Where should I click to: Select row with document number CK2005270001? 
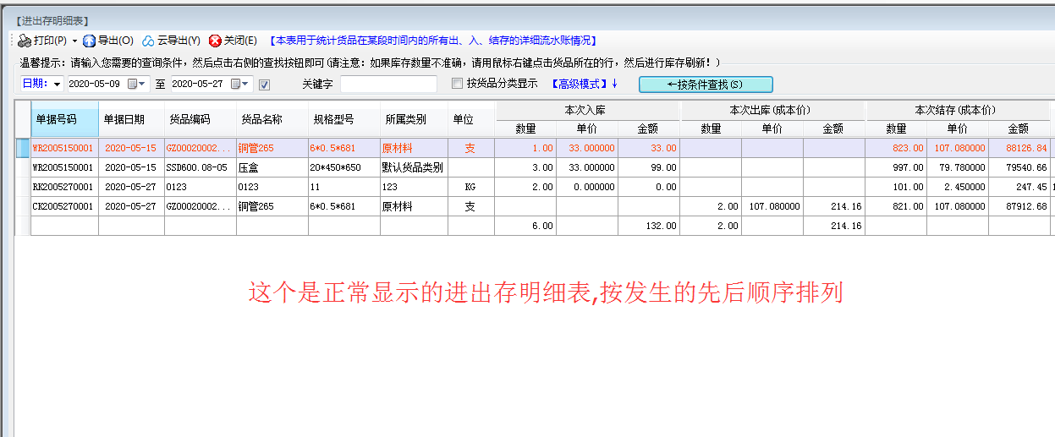click(63, 206)
